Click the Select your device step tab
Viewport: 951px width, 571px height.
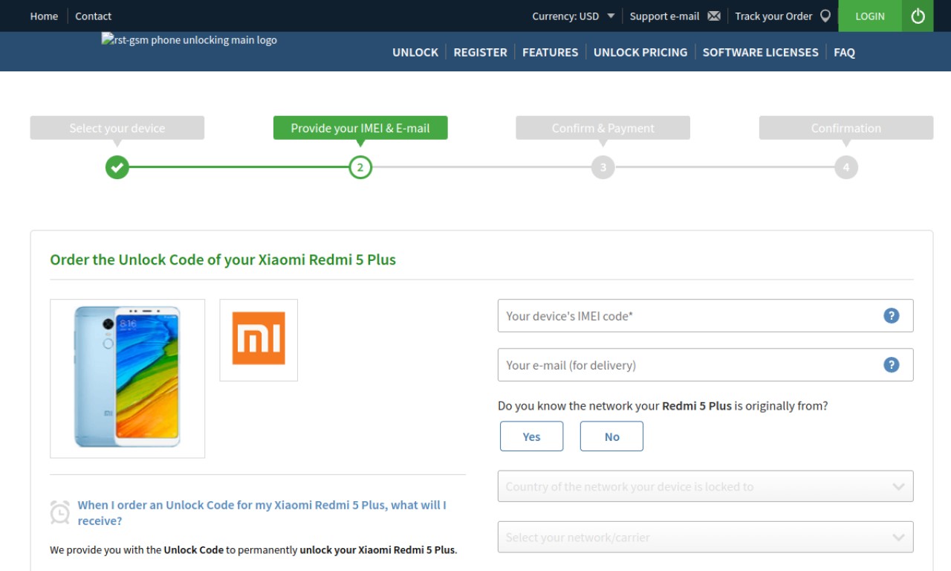click(x=117, y=128)
